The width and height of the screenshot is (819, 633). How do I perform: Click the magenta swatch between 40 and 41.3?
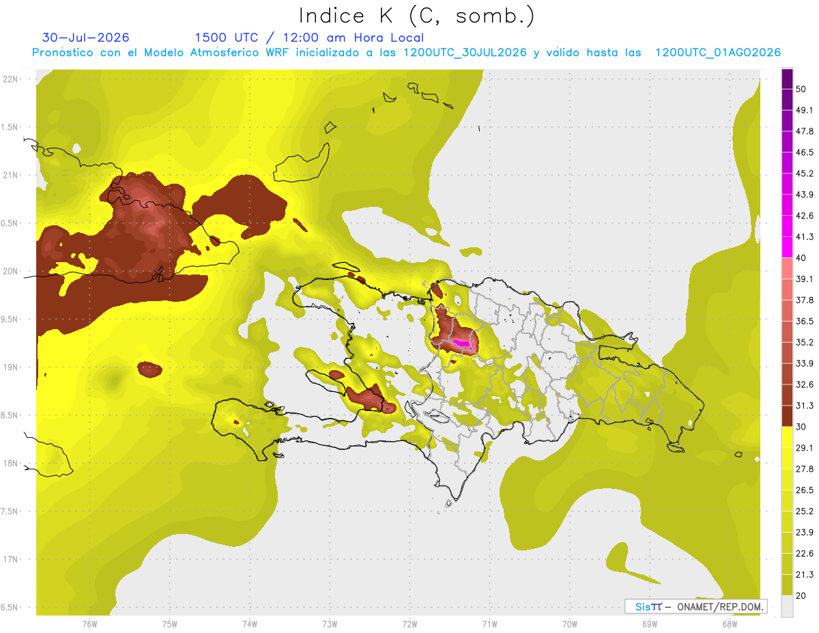[x=787, y=247]
